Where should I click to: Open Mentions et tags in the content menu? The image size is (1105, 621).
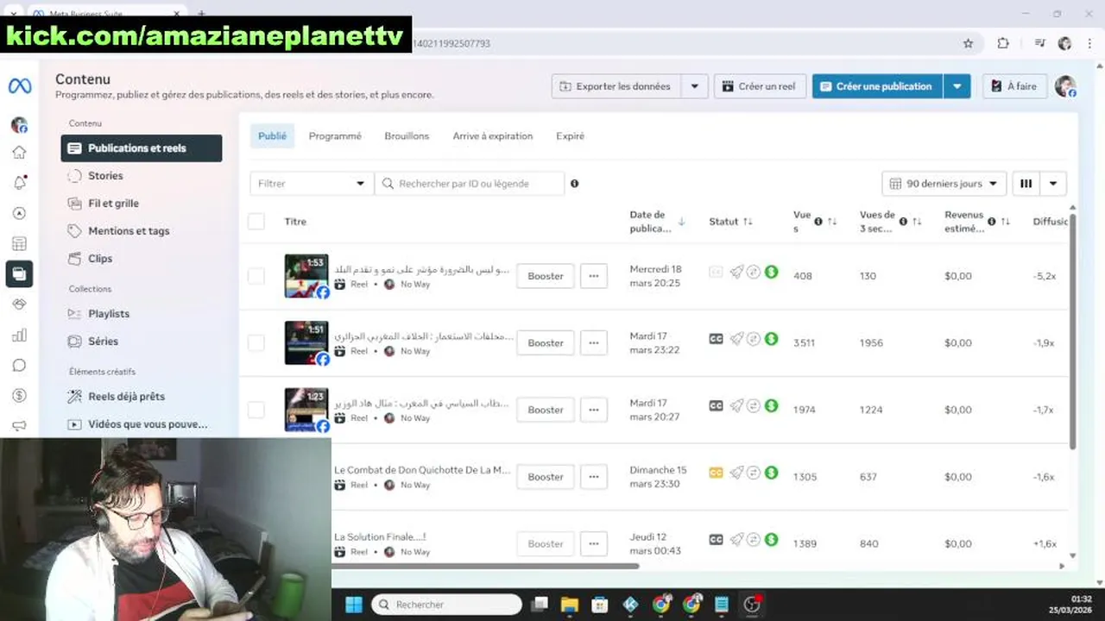pyautogui.click(x=142, y=231)
